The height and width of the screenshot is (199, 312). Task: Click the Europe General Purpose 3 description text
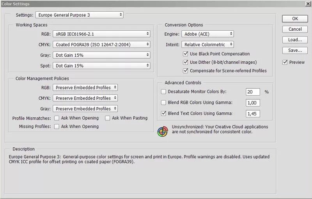[x=139, y=159]
